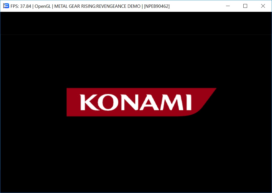
Task: Click the RPCS3 icon in title bar
Action: 6,6
